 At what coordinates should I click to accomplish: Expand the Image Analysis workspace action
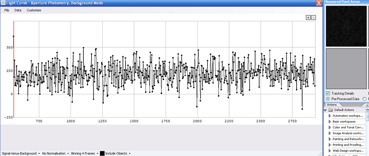(x=330, y=133)
